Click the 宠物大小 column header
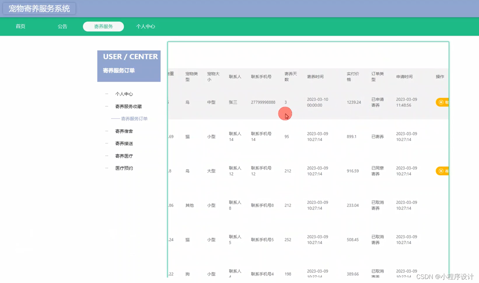 (x=213, y=77)
